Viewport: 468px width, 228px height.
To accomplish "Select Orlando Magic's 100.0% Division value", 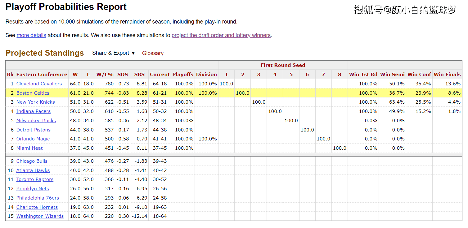I will (208, 139).
